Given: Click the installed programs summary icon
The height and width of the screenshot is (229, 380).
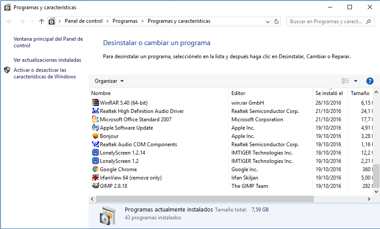Looking at the screenshot, I should click(x=108, y=215).
